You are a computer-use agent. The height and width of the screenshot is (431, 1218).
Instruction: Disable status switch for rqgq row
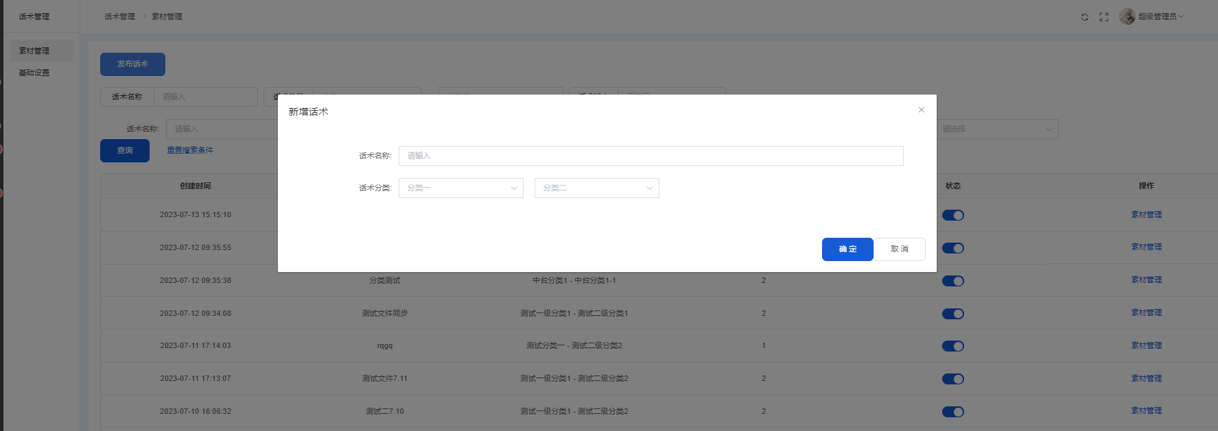point(952,346)
